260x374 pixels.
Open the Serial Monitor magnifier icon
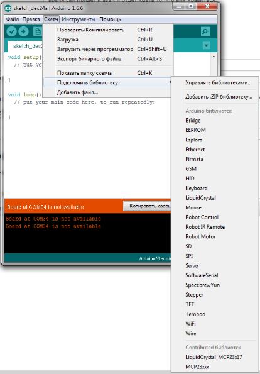(205, 31)
